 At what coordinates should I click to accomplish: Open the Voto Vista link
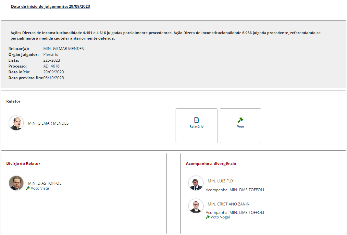tap(40, 188)
